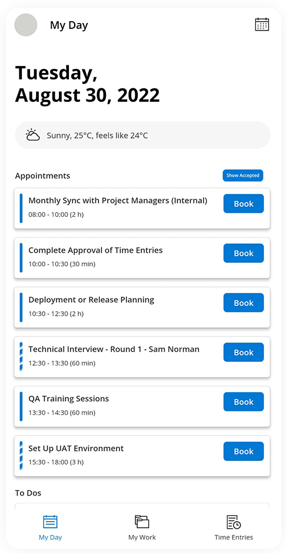Screen dimensions: 286x554
Task: Book Complete Approval of Time Entries
Action: pos(243,253)
